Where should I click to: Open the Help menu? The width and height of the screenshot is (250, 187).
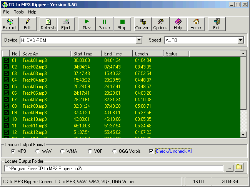tap(32, 12)
